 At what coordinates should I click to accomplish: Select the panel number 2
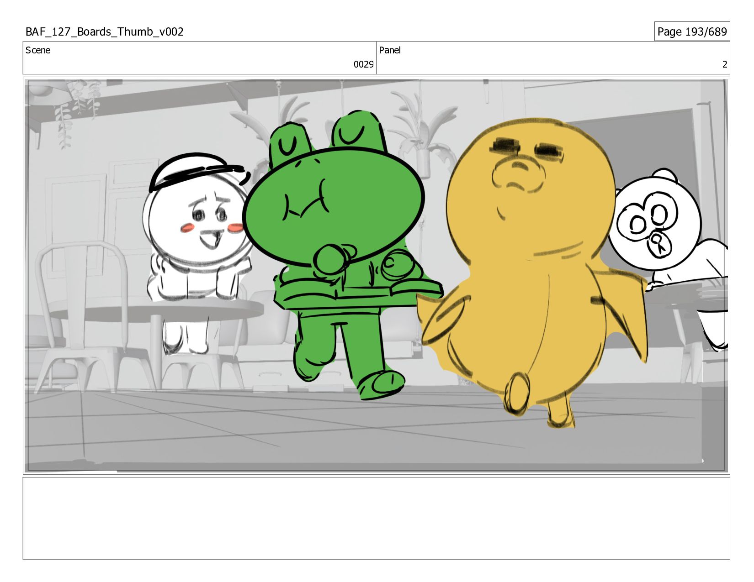tap(724, 64)
